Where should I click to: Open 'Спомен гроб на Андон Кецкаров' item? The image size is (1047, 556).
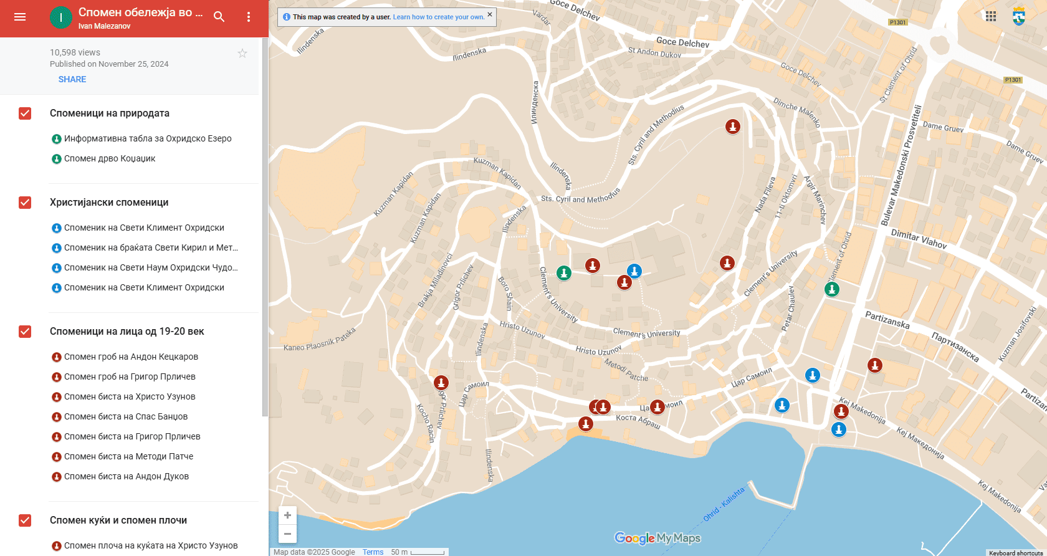pyautogui.click(x=131, y=357)
